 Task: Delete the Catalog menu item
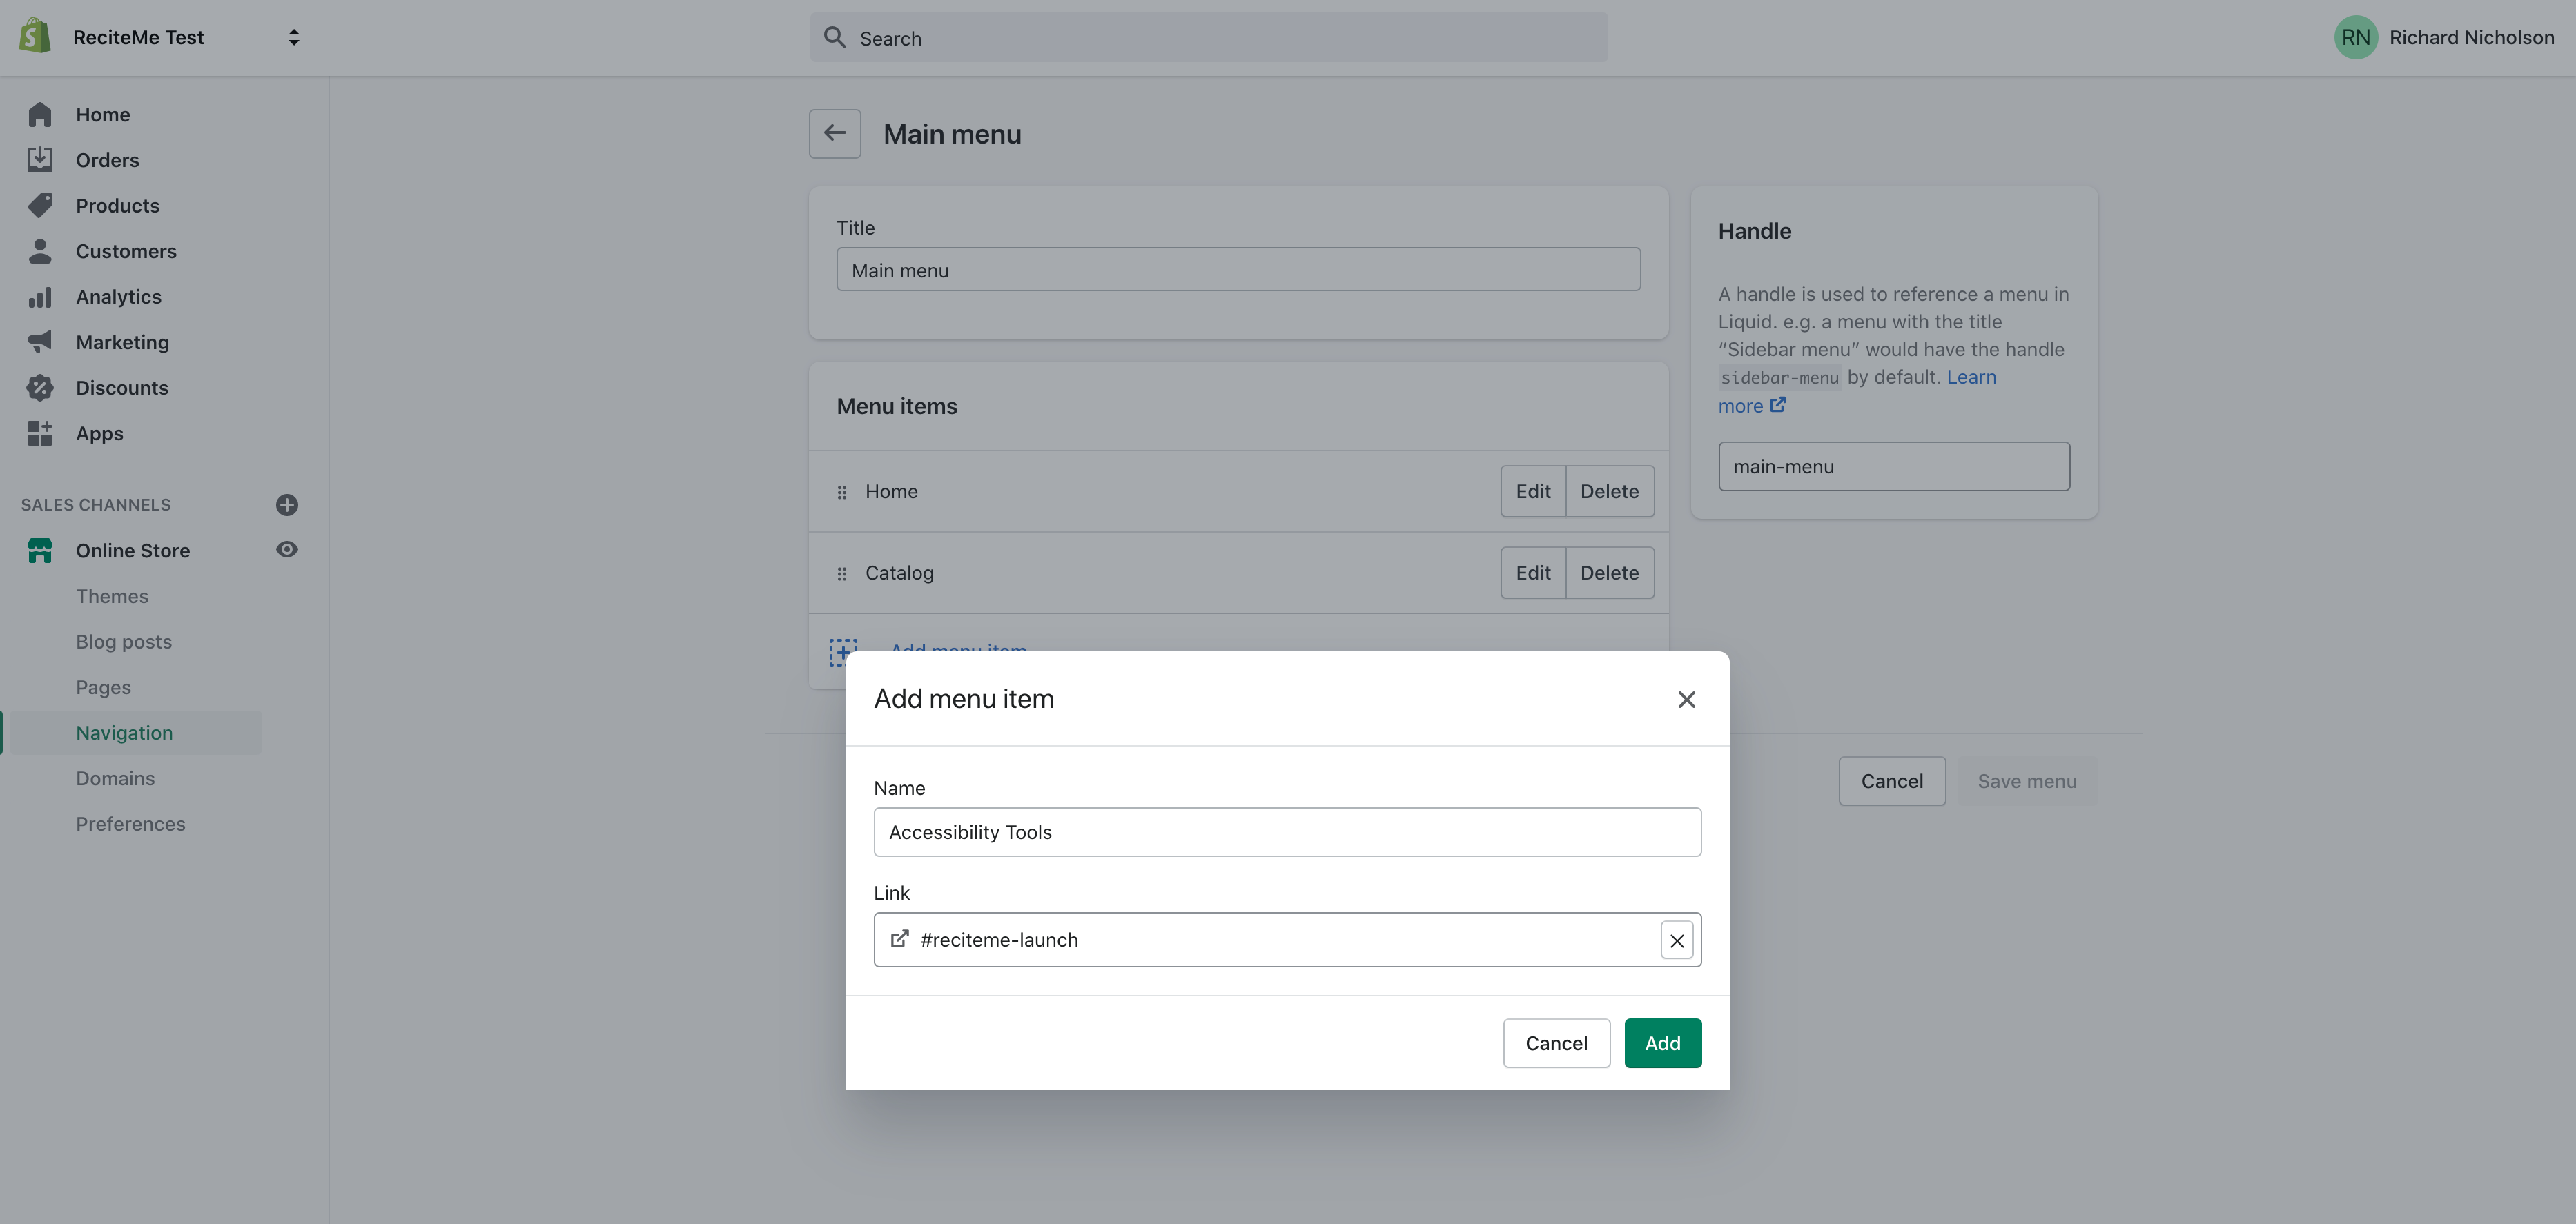click(1609, 573)
